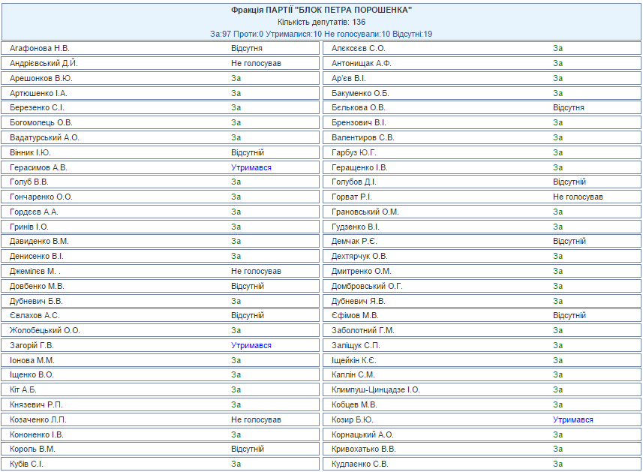Click Бєлькова О.В.'s "Відсутня" status

point(569,107)
